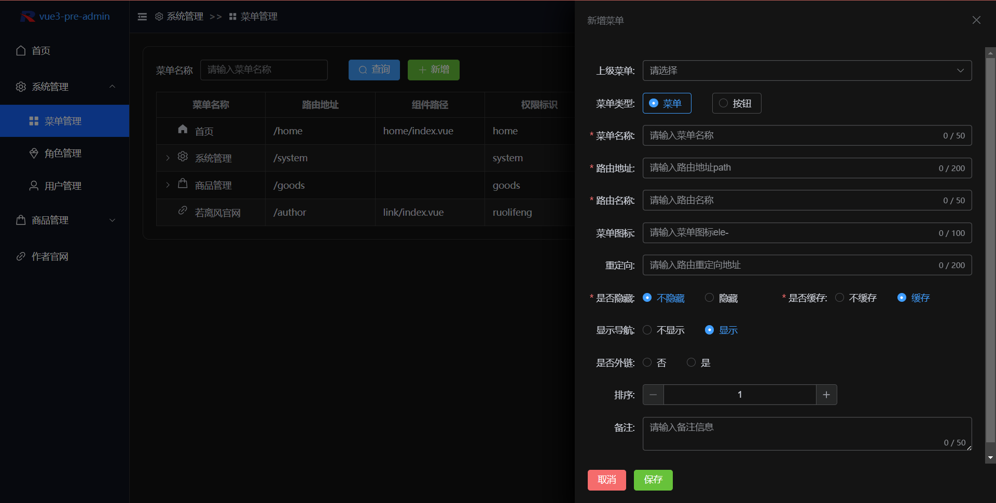Click the diamond icon of 角色管理

34,153
